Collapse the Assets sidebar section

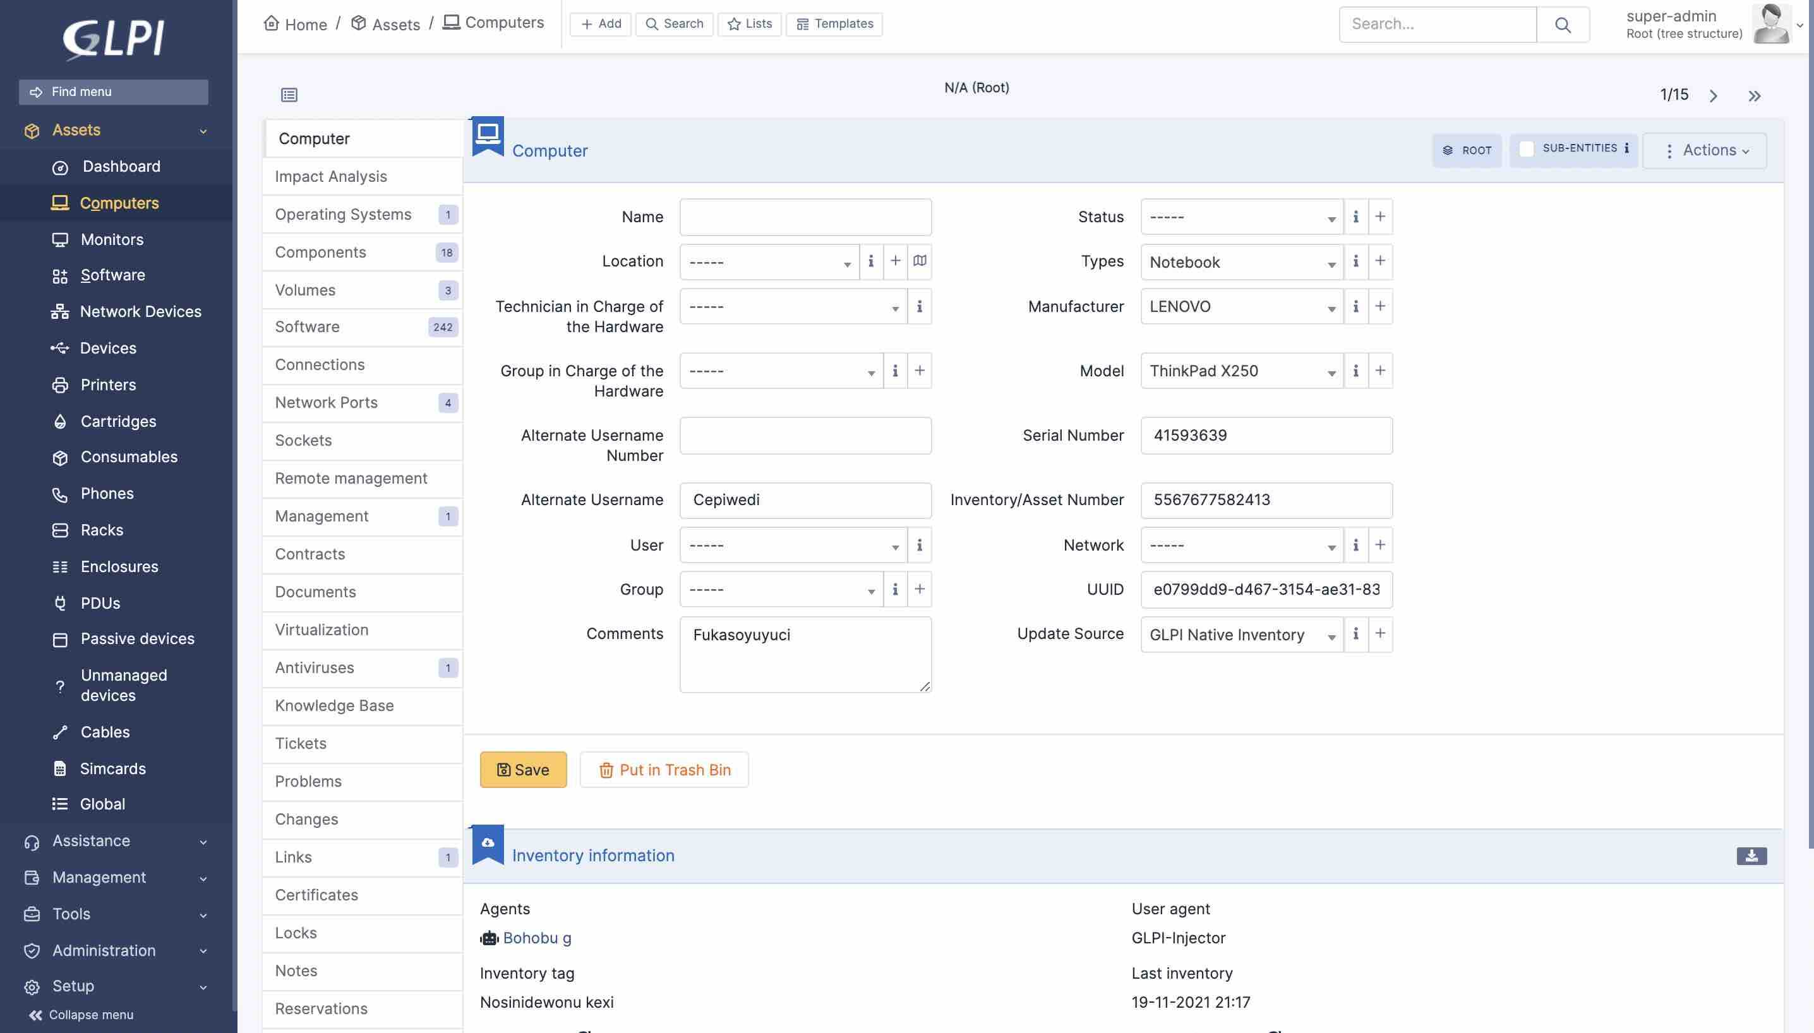[116, 131]
